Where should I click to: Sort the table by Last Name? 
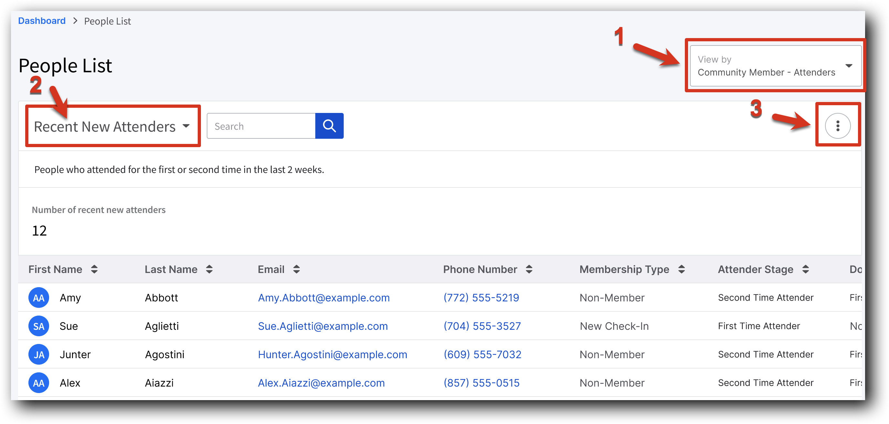(x=209, y=269)
